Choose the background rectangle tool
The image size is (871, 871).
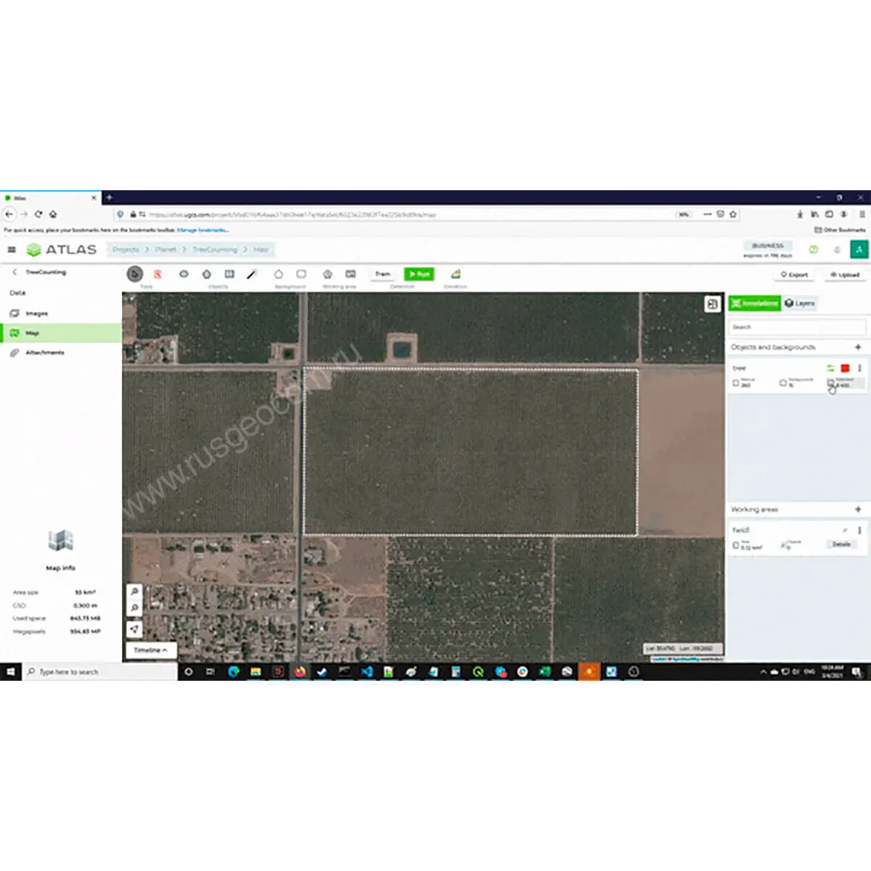301,274
